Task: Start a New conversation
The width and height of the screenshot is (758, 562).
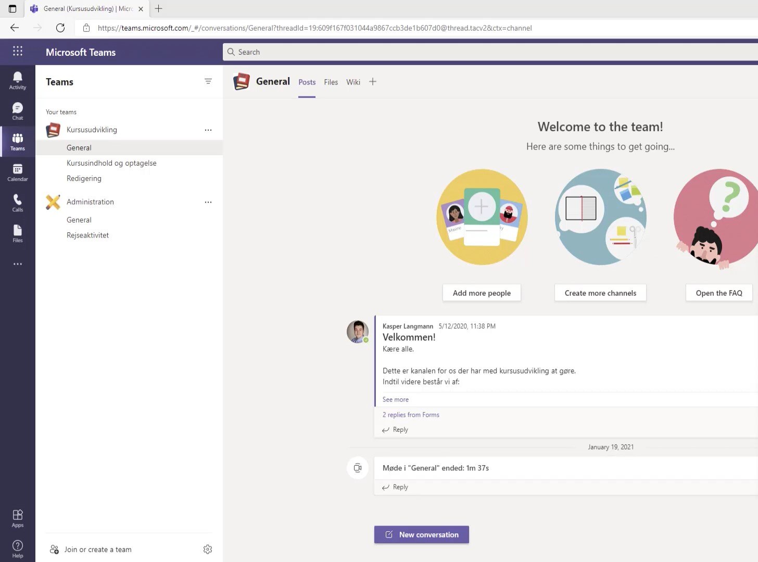Action: pyautogui.click(x=422, y=535)
